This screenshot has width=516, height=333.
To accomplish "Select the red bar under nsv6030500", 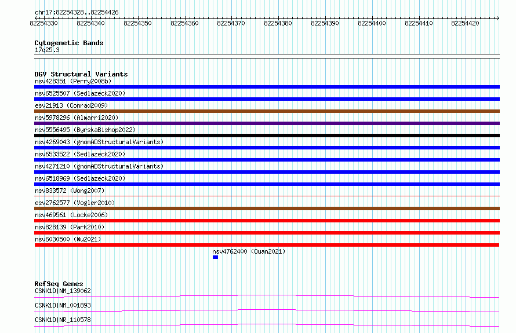I will pyautogui.click(x=267, y=245).
